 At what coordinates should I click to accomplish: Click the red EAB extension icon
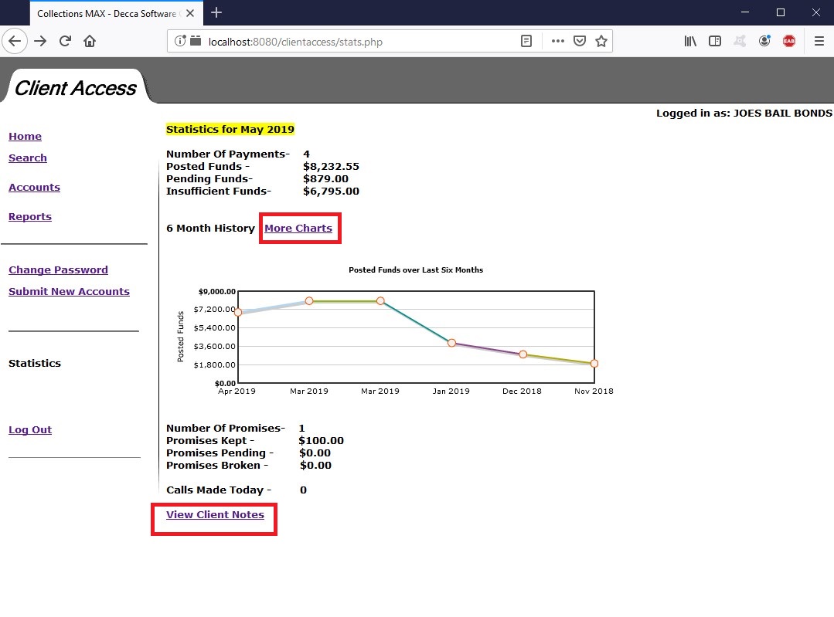789,41
